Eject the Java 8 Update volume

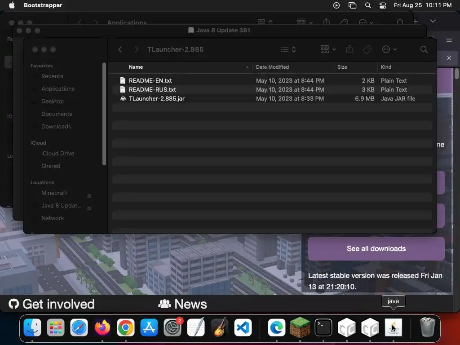[89, 208]
